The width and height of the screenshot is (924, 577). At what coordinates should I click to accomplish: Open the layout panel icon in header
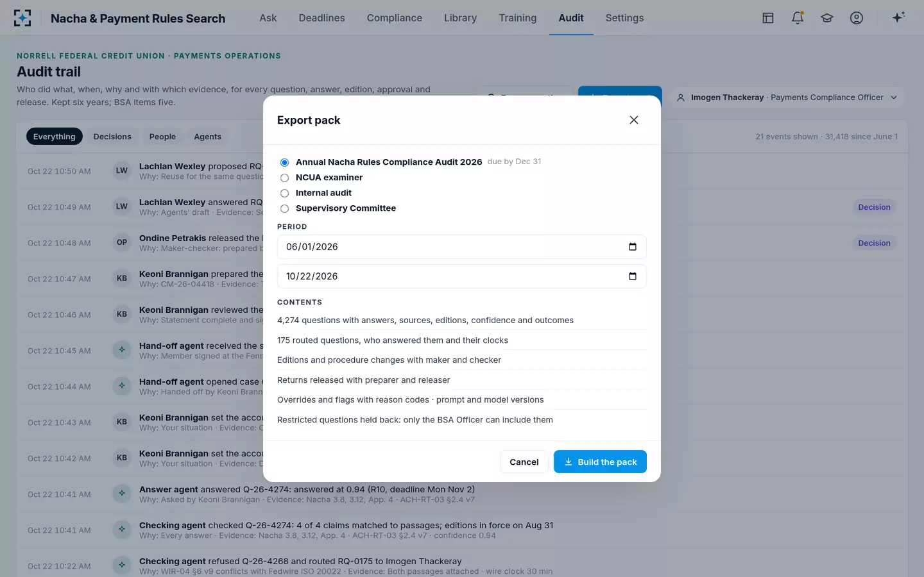tap(768, 18)
